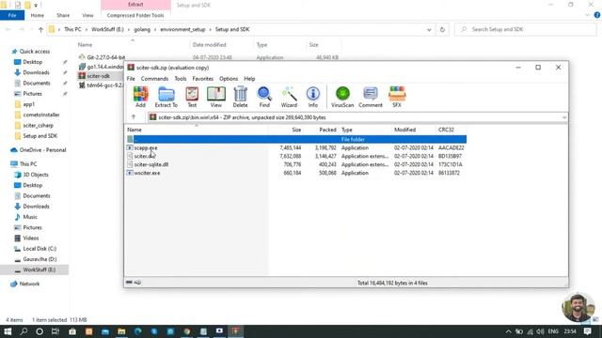Click the parent folder icon in the list
Viewport: 602px width, 338px height.
(x=130, y=139)
